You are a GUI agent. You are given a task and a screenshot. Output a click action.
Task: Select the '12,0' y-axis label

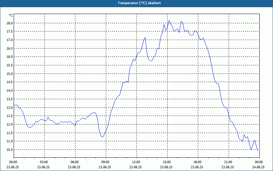[10, 124]
